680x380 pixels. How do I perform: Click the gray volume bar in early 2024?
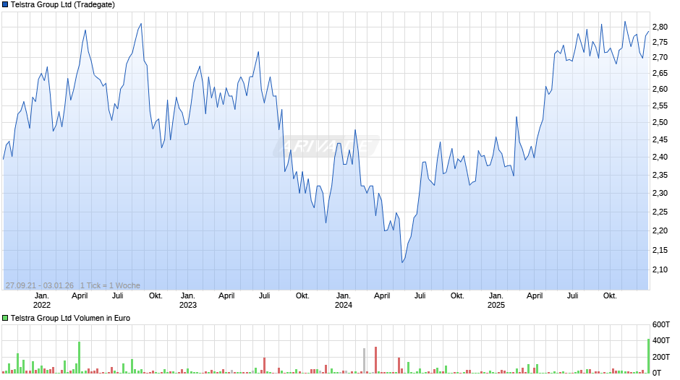click(x=365, y=361)
